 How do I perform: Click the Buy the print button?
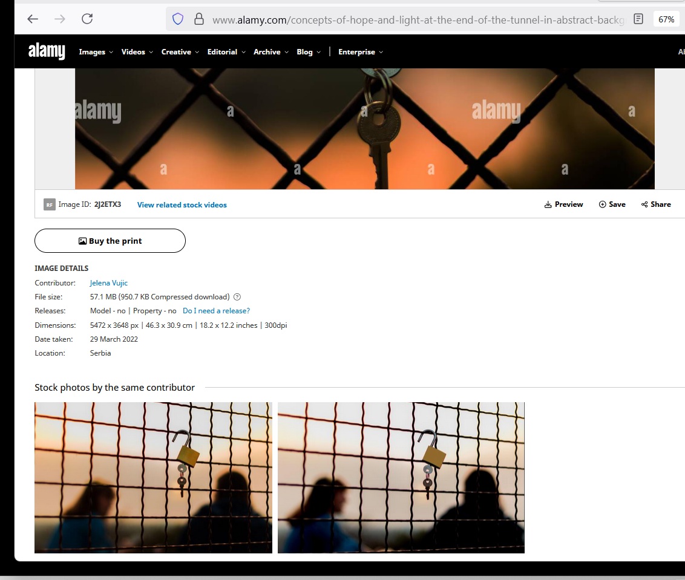(x=110, y=241)
